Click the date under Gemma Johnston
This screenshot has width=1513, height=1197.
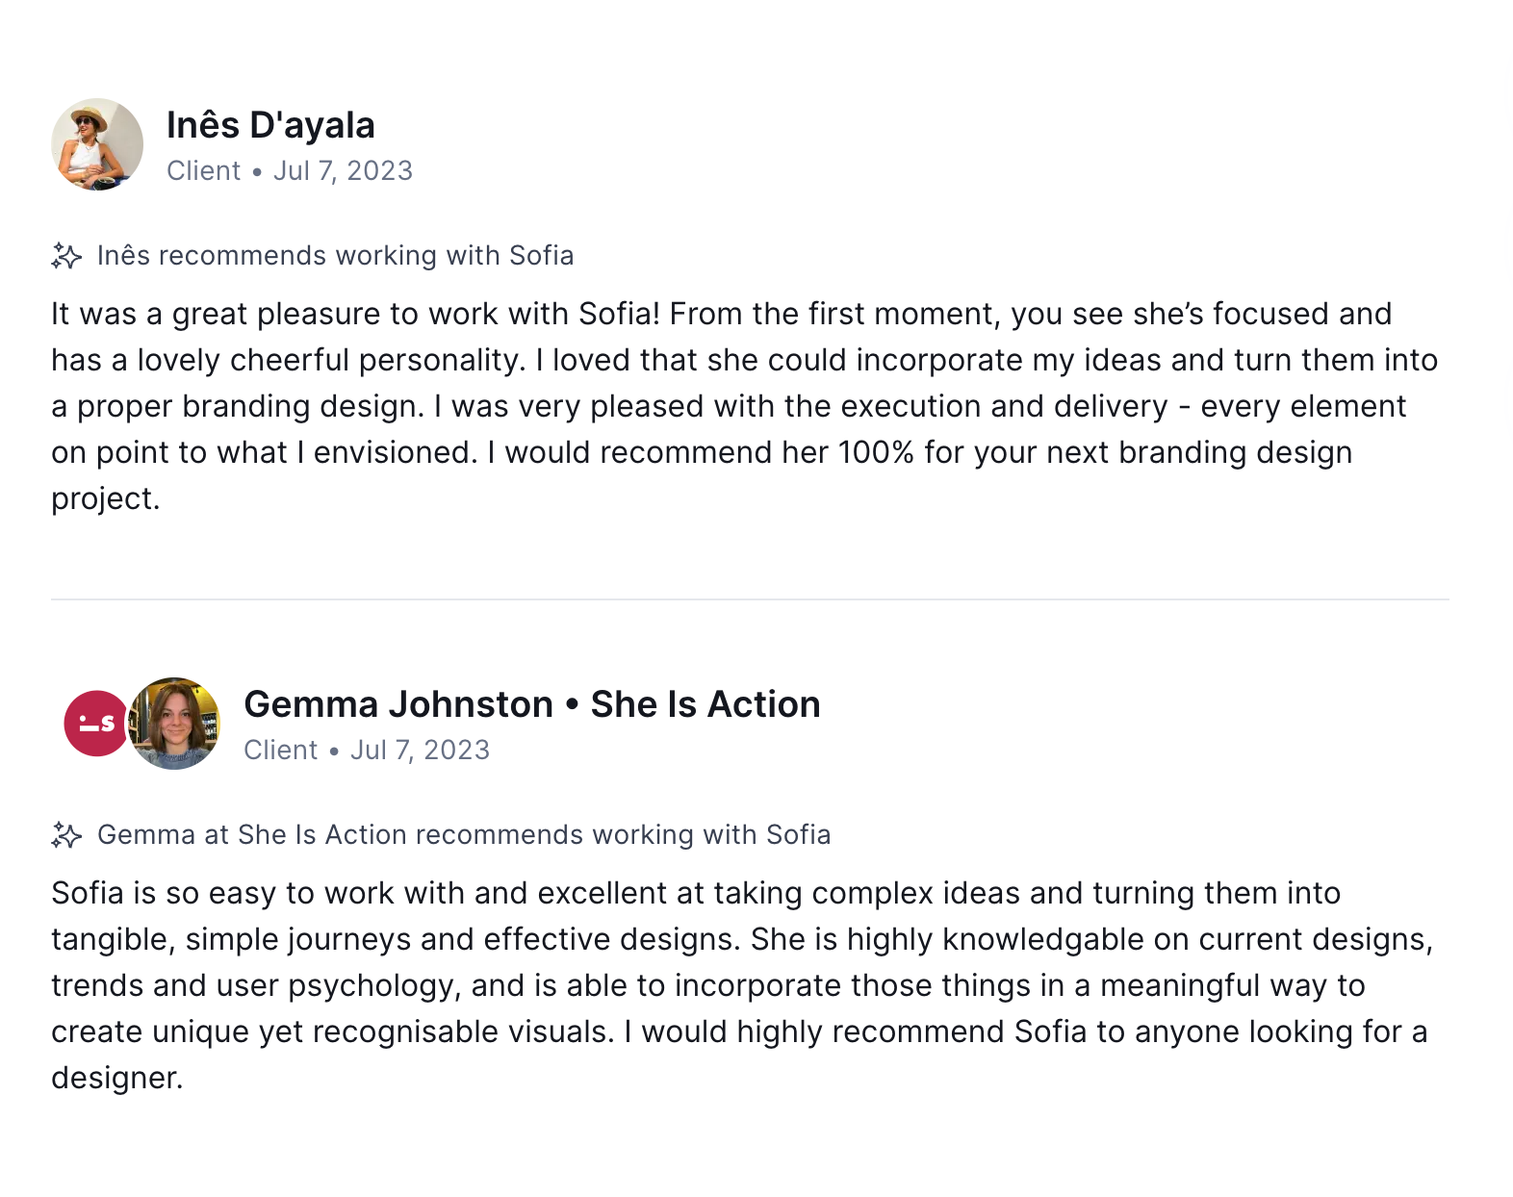coord(420,751)
